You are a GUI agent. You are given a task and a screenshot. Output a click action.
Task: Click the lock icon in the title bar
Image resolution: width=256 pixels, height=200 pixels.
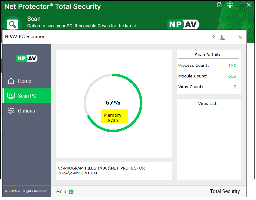(x=219, y=5)
